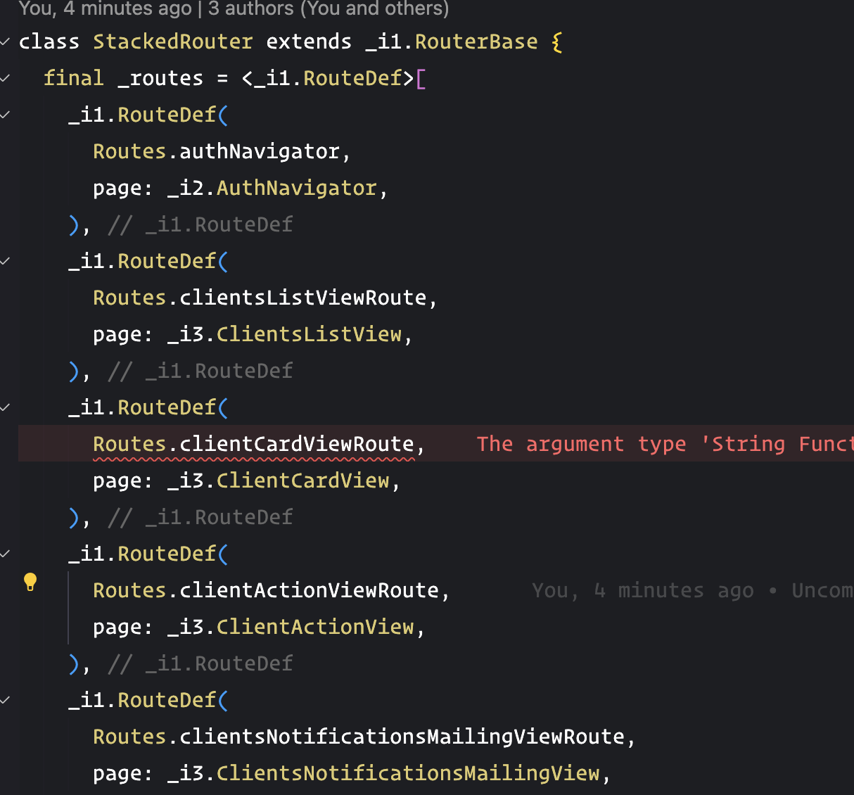This screenshot has height=795, width=854.
Task: Click the _i1.RouterBase superclass reference
Action: 452,42
